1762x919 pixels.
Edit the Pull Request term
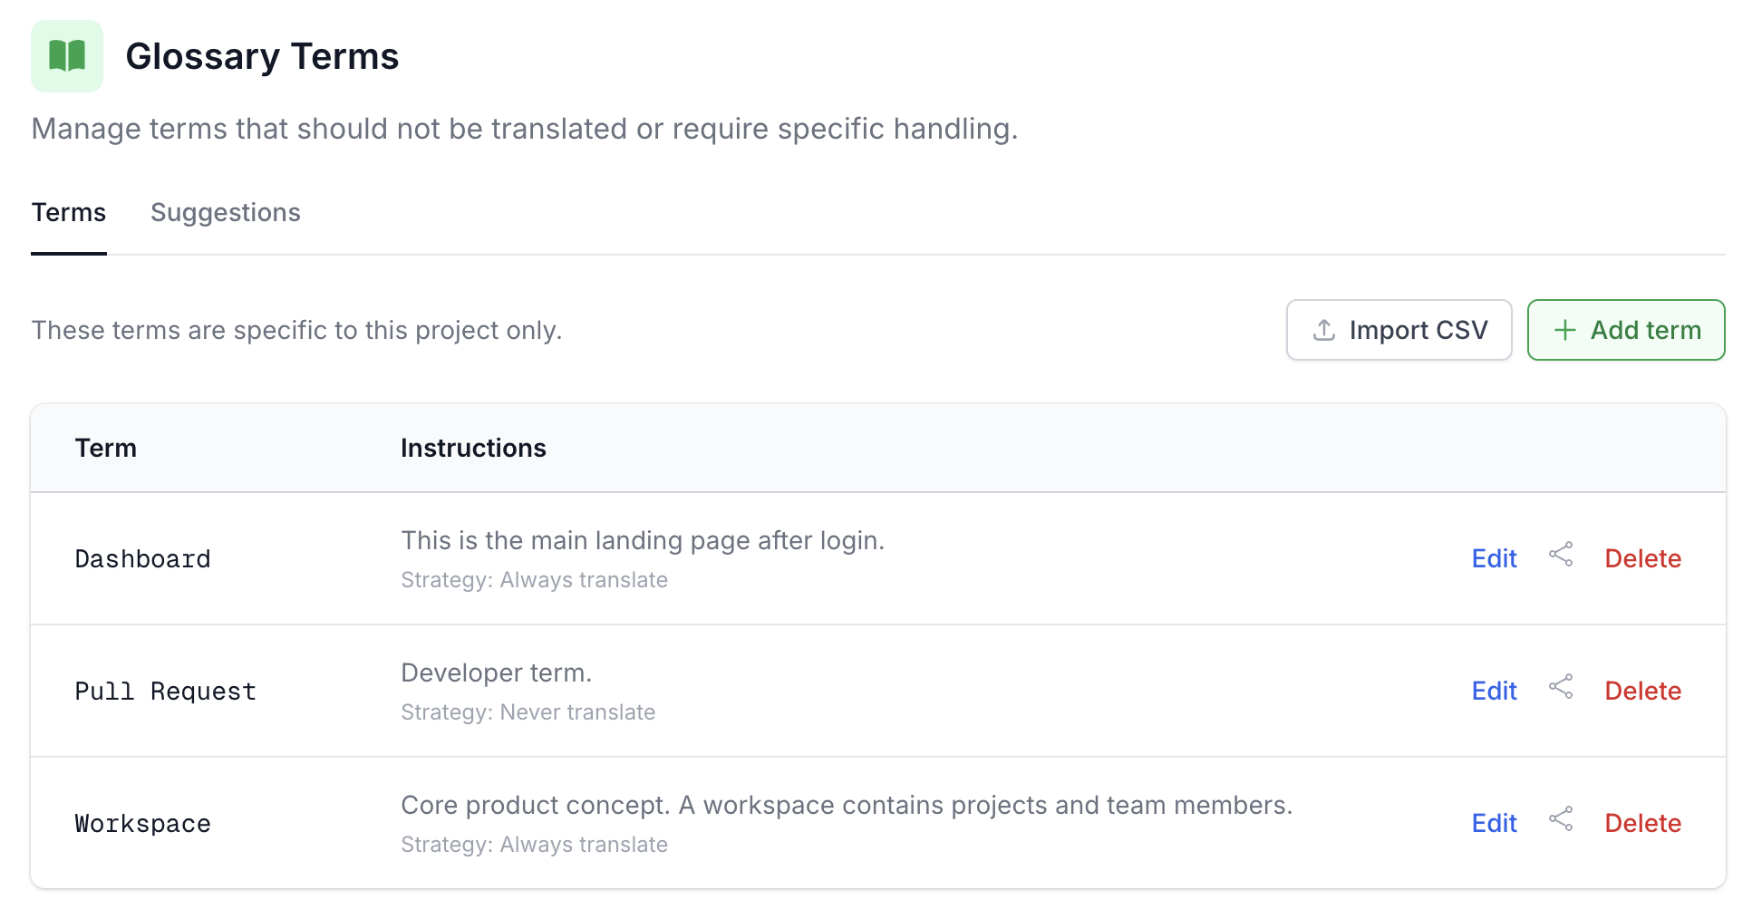[x=1493, y=691]
